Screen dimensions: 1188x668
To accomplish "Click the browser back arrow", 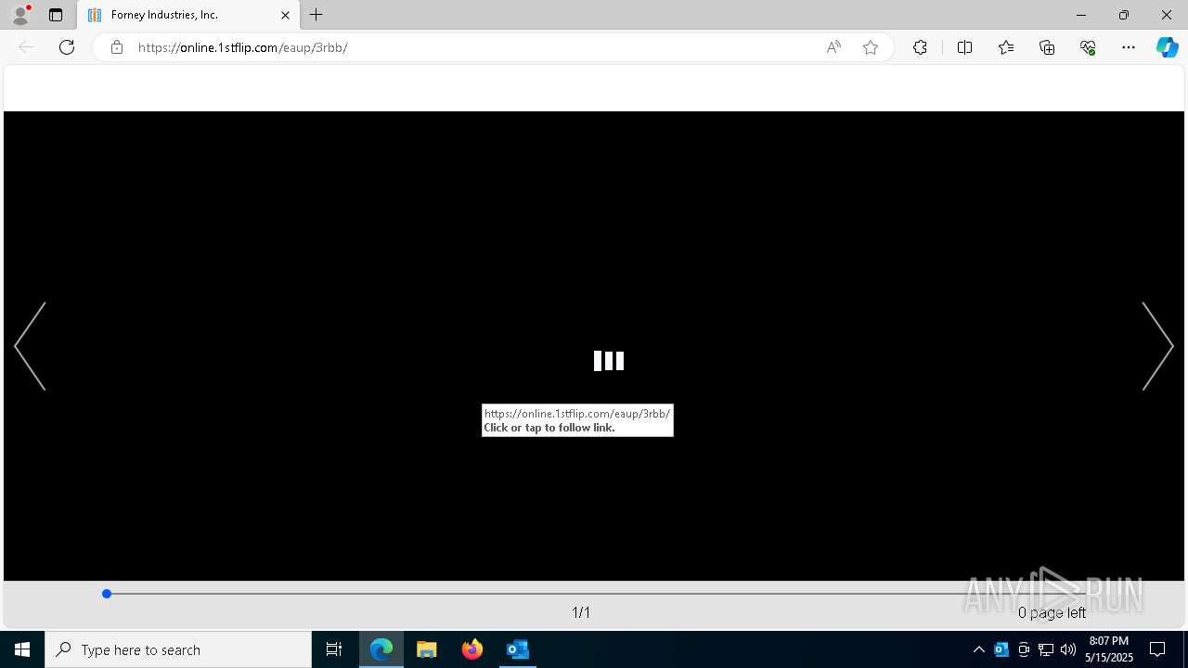I will pyautogui.click(x=26, y=47).
